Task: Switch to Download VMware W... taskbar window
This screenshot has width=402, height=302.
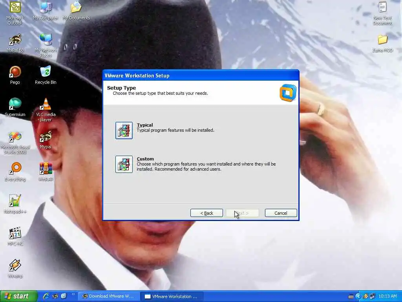Action: 109,296
